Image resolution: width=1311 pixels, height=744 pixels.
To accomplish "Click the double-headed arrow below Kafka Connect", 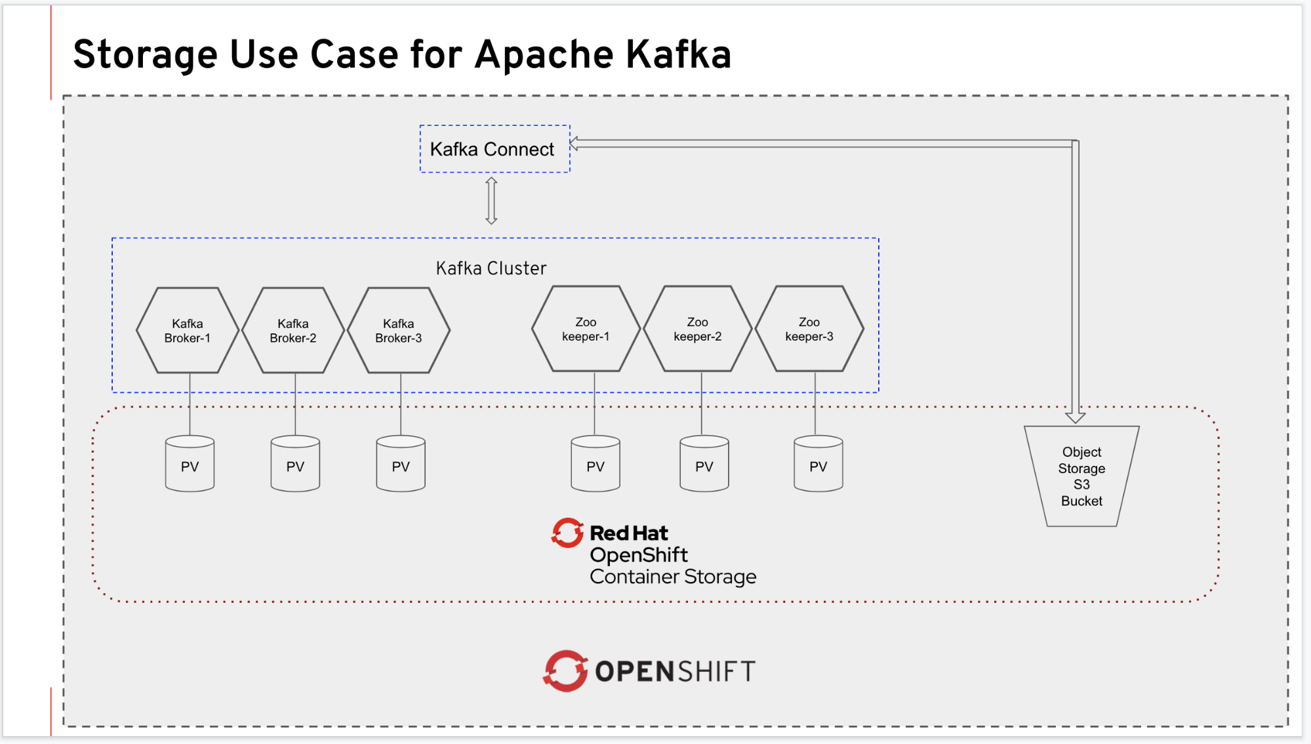I will tap(491, 201).
